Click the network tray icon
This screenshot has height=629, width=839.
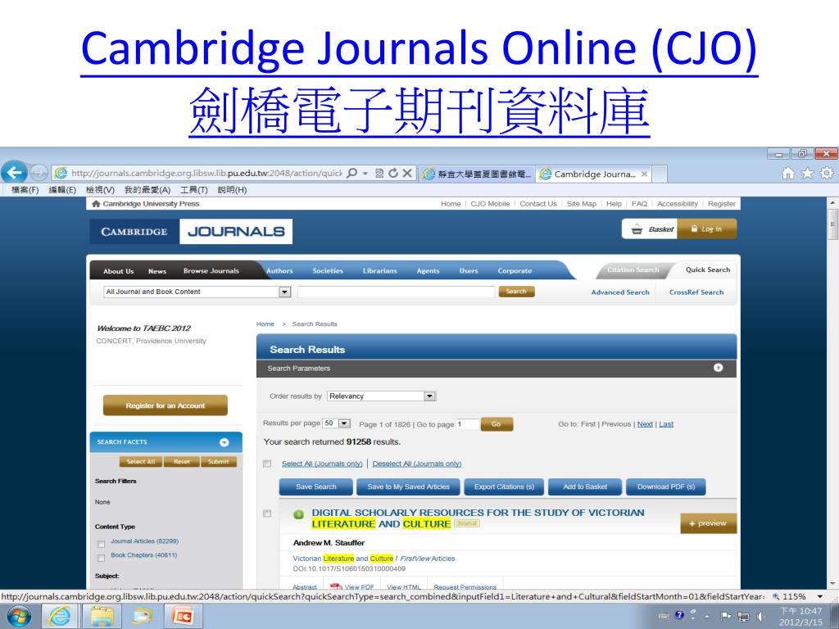(x=743, y=617)
